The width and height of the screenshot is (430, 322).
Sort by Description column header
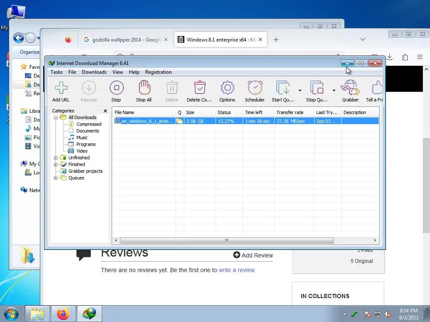[360, 112]
